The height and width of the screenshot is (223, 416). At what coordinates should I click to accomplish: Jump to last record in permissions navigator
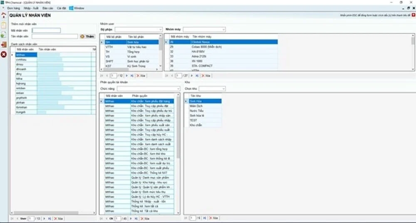click(x=136, y=219)
